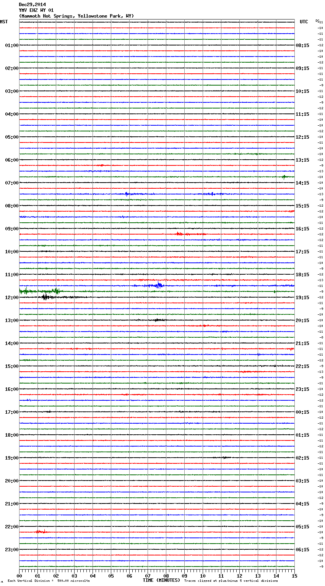Click the 04:15 UTC time label
This screenshot has width=325, height=586.
click(x=302, y=504)
